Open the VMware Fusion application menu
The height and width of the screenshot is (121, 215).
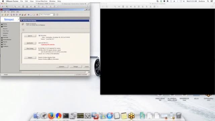pos(12,1)
